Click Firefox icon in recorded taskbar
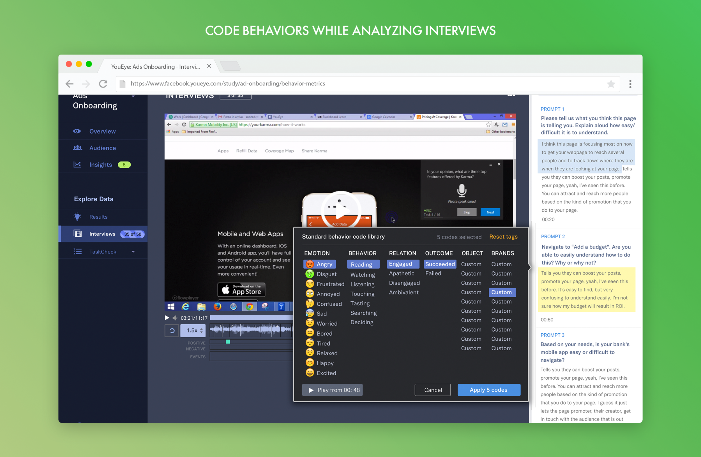 [217, 307]
